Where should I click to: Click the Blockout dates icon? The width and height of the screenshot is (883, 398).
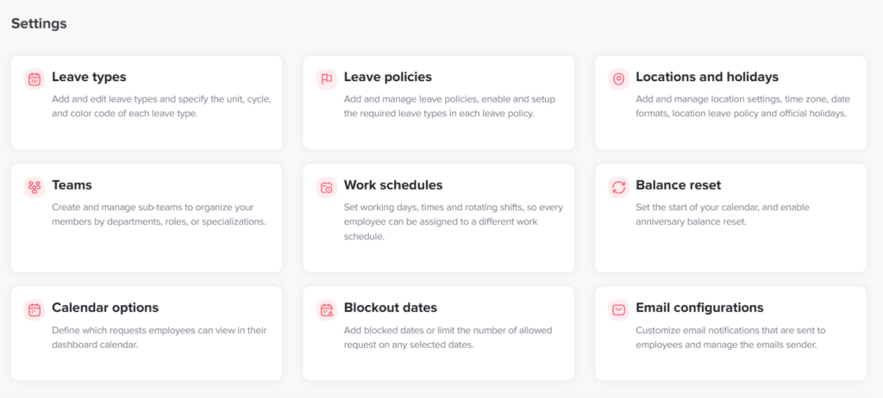327,309
